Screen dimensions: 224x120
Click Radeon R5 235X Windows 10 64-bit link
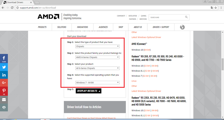(x=155, y=111)
